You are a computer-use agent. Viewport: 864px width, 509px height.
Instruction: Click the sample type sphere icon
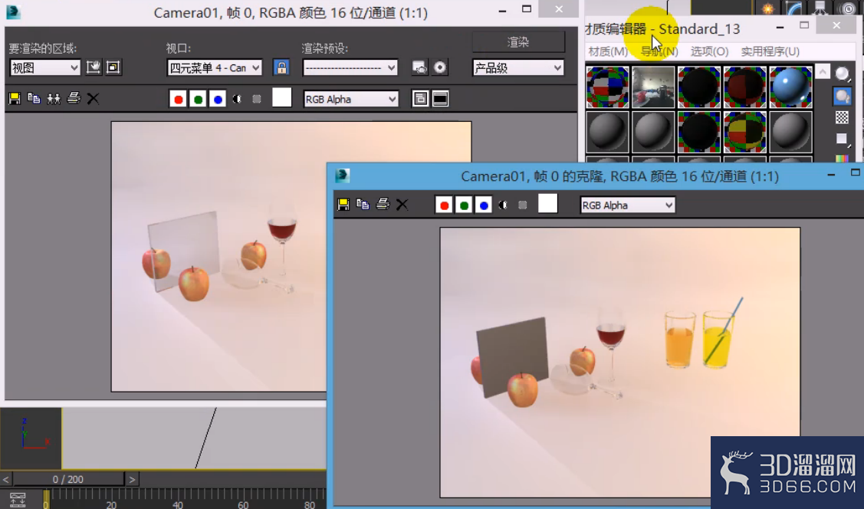click(842, 74)
